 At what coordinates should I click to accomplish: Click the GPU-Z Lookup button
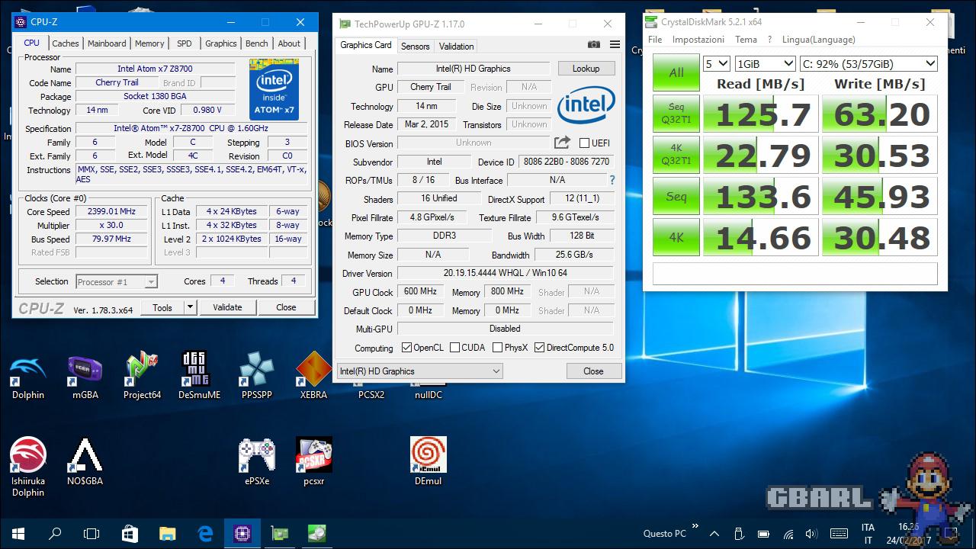tap(586, 69)
